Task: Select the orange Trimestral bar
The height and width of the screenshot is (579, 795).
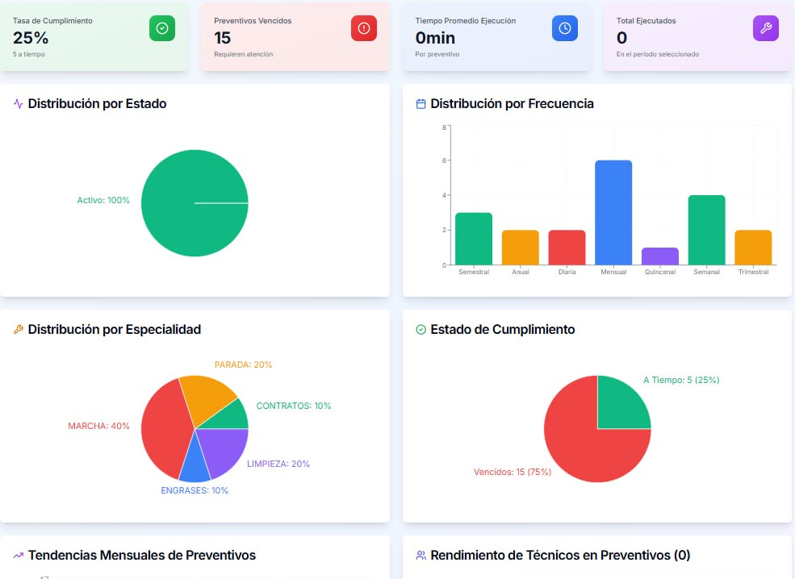Action: tap(753, 248)
